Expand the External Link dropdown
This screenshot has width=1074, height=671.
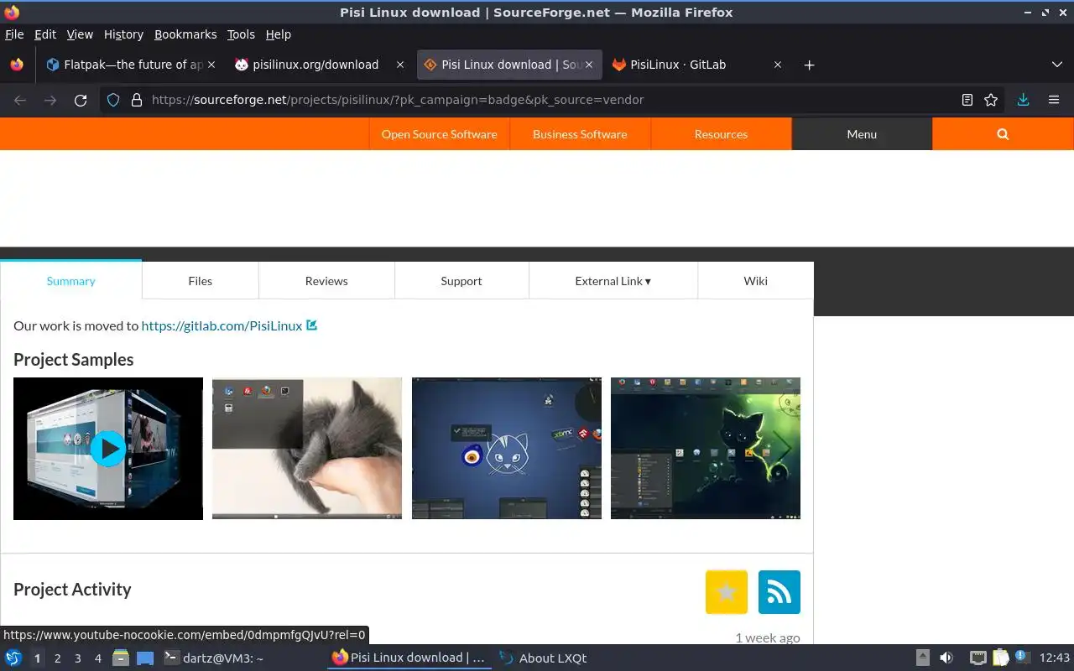(613, 281)
